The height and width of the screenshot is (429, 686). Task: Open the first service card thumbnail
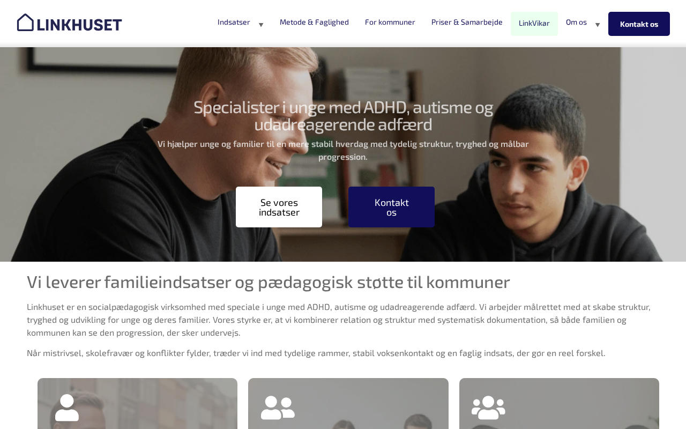click(137, 403)
